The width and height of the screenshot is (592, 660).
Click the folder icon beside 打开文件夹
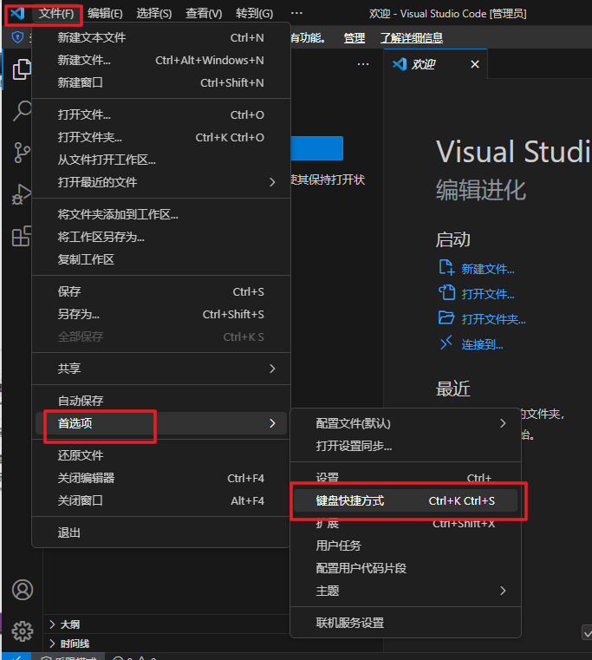point(446,317)
